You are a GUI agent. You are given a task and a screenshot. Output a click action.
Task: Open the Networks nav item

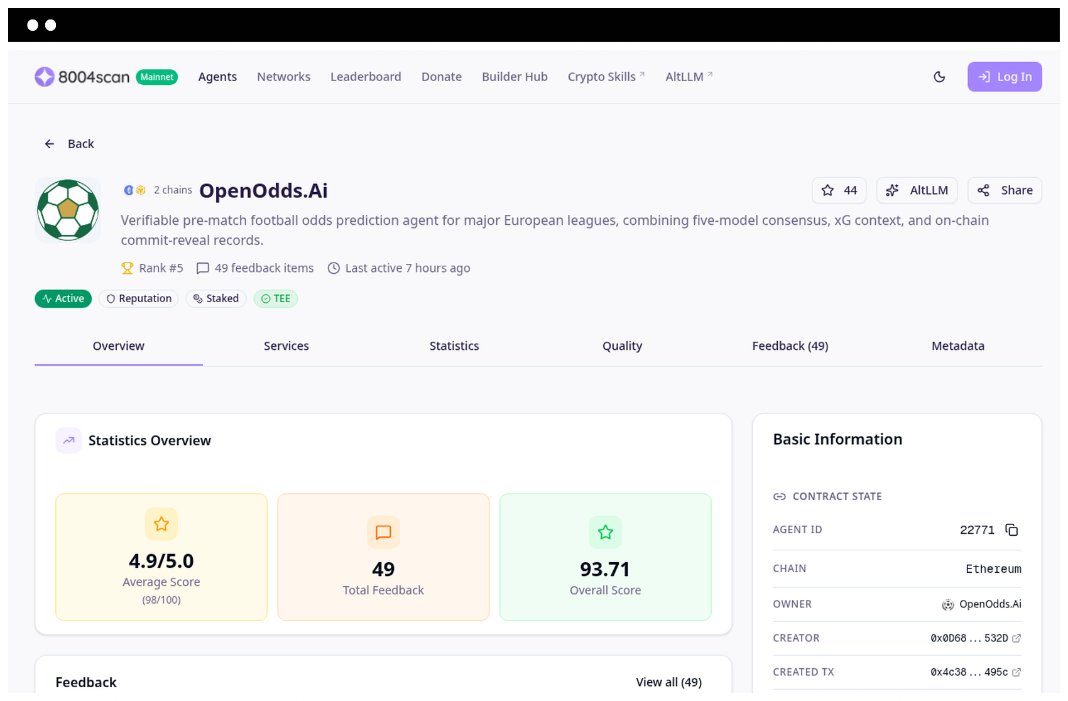283,77
